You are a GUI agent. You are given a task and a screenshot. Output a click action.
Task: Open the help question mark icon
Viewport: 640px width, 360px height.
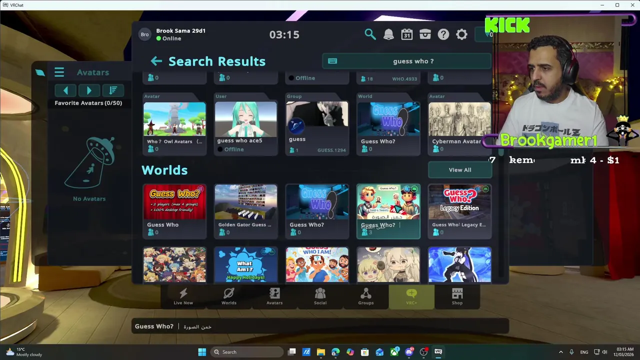tap(443, 34)
